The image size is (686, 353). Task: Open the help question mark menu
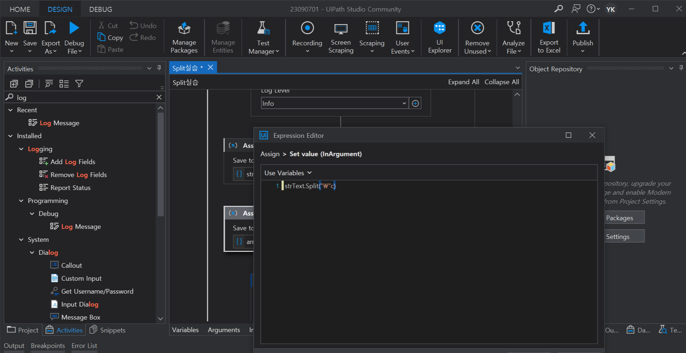[593, 9]
